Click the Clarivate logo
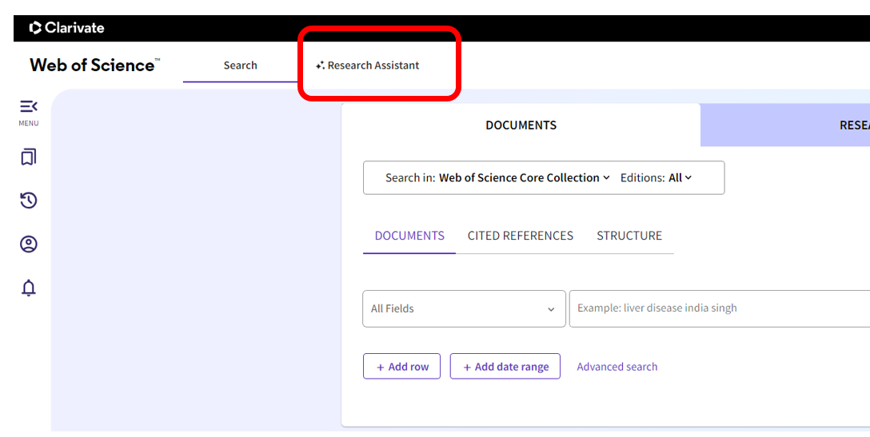The image size is (870, 437). (66, 28)
